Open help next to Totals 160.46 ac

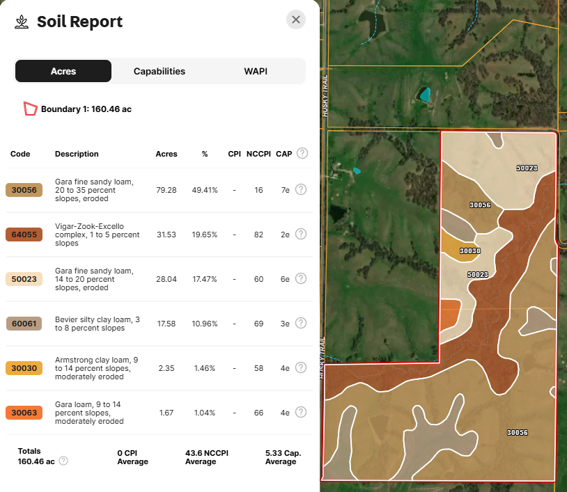63,461
